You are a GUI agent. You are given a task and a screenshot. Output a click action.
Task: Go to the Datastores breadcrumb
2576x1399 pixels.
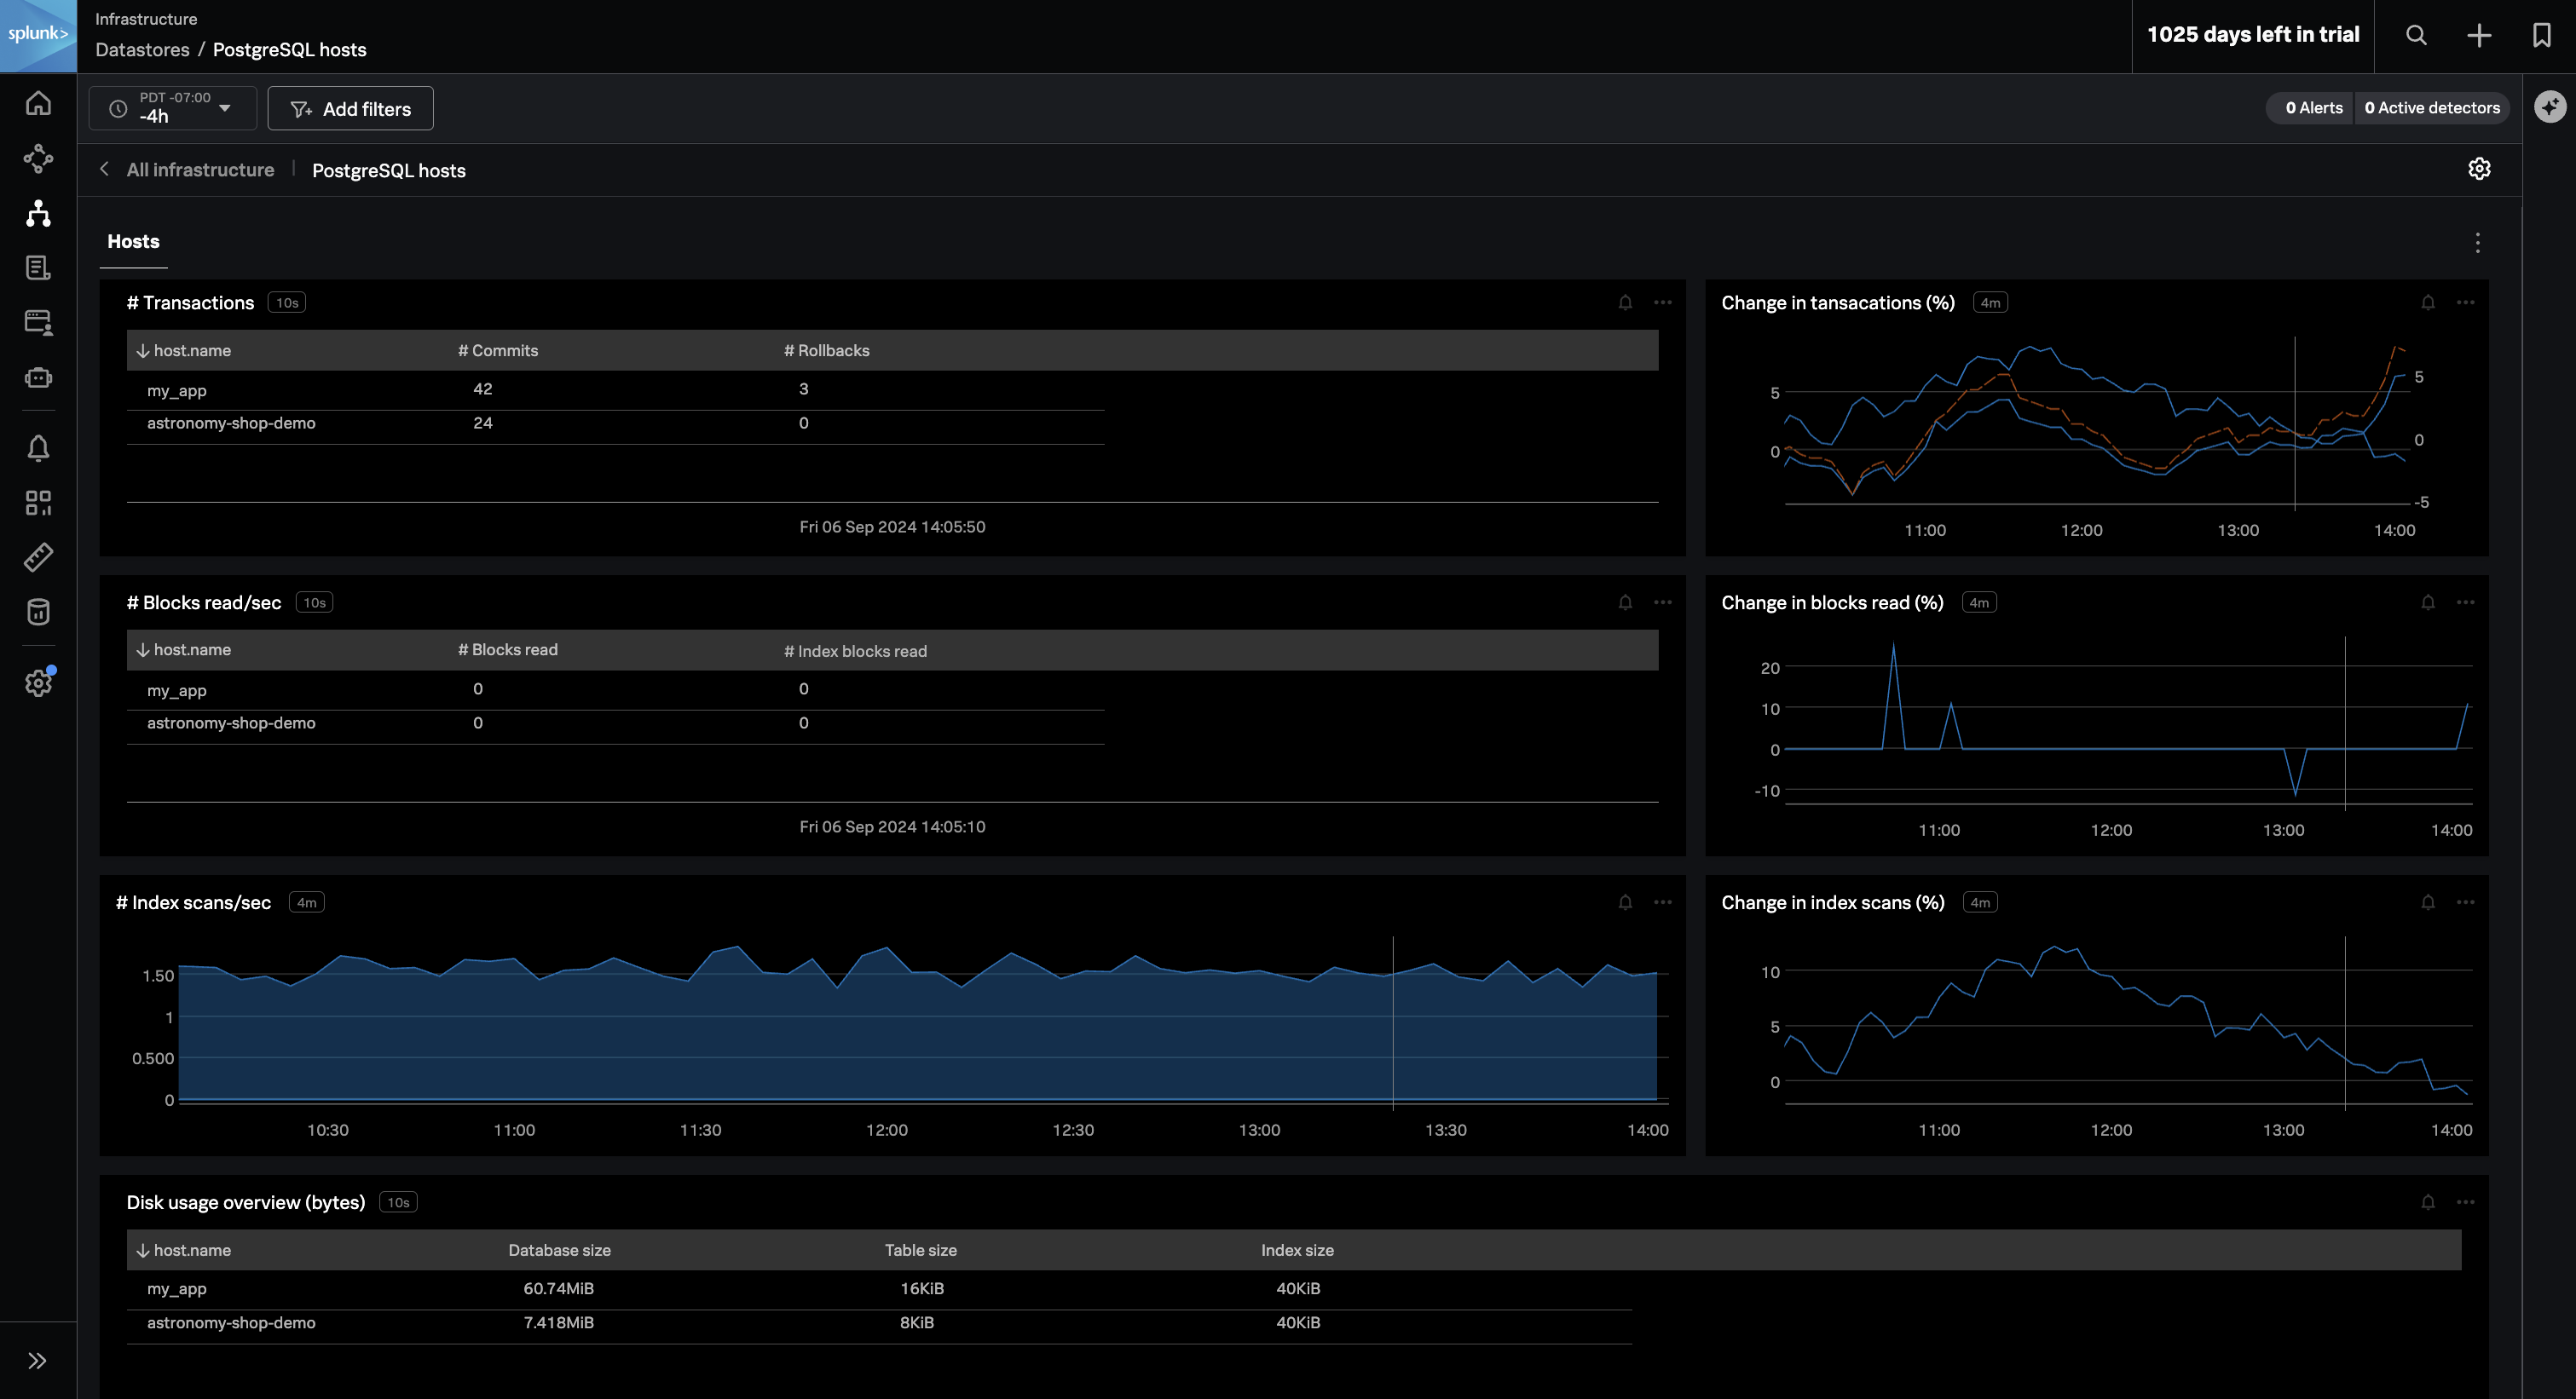point(142,50)
